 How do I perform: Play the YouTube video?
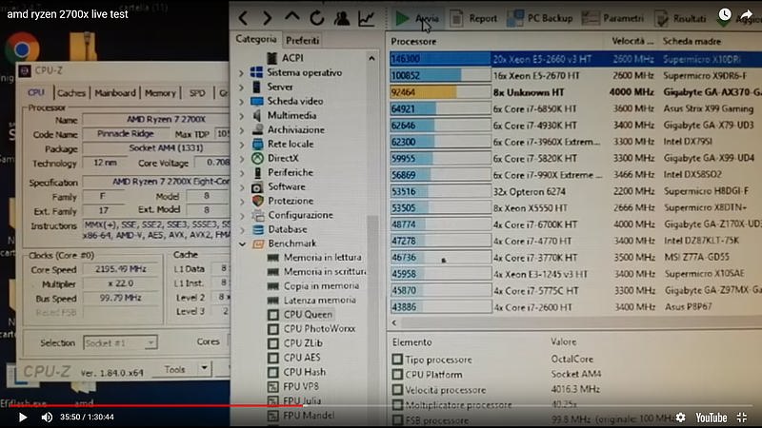pyautogui.click(x=22, y=418)
